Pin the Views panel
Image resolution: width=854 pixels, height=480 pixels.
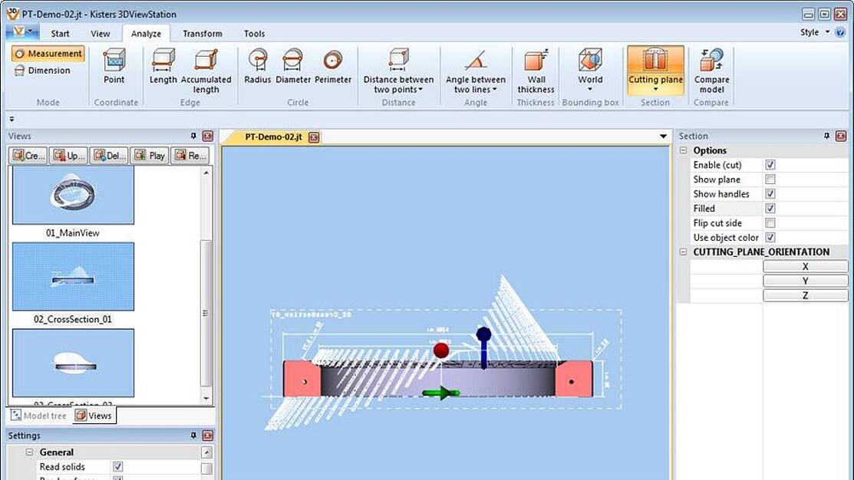[193, 136]
